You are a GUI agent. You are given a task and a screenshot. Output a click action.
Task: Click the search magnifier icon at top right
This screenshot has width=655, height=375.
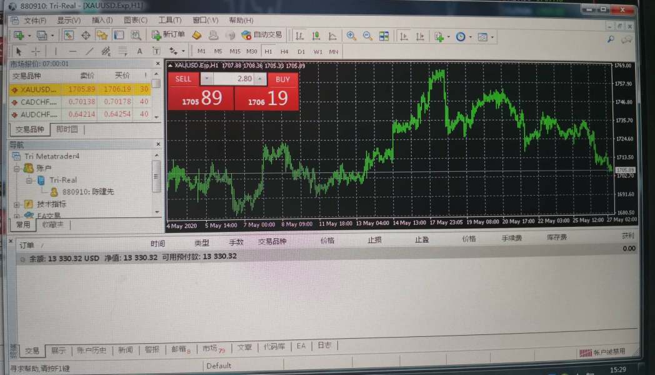(x=610, y=39)
